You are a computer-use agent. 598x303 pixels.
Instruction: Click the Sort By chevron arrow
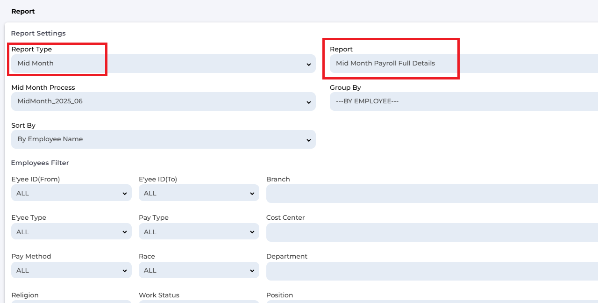pos(308,140)
